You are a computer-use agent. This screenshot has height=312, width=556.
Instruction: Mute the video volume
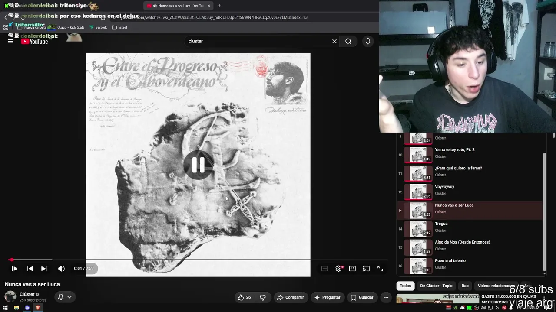(61, 269)
